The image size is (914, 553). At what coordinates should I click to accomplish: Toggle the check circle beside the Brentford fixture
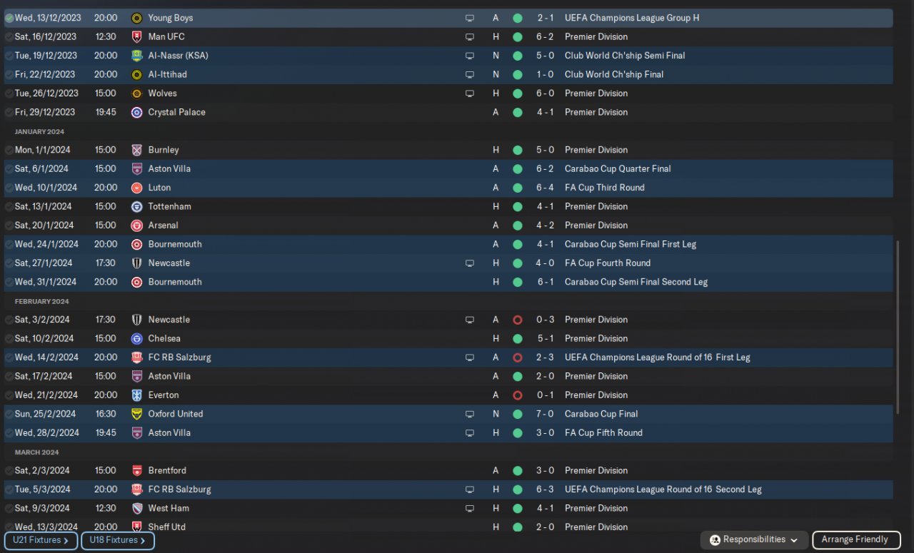coord(9,471)
